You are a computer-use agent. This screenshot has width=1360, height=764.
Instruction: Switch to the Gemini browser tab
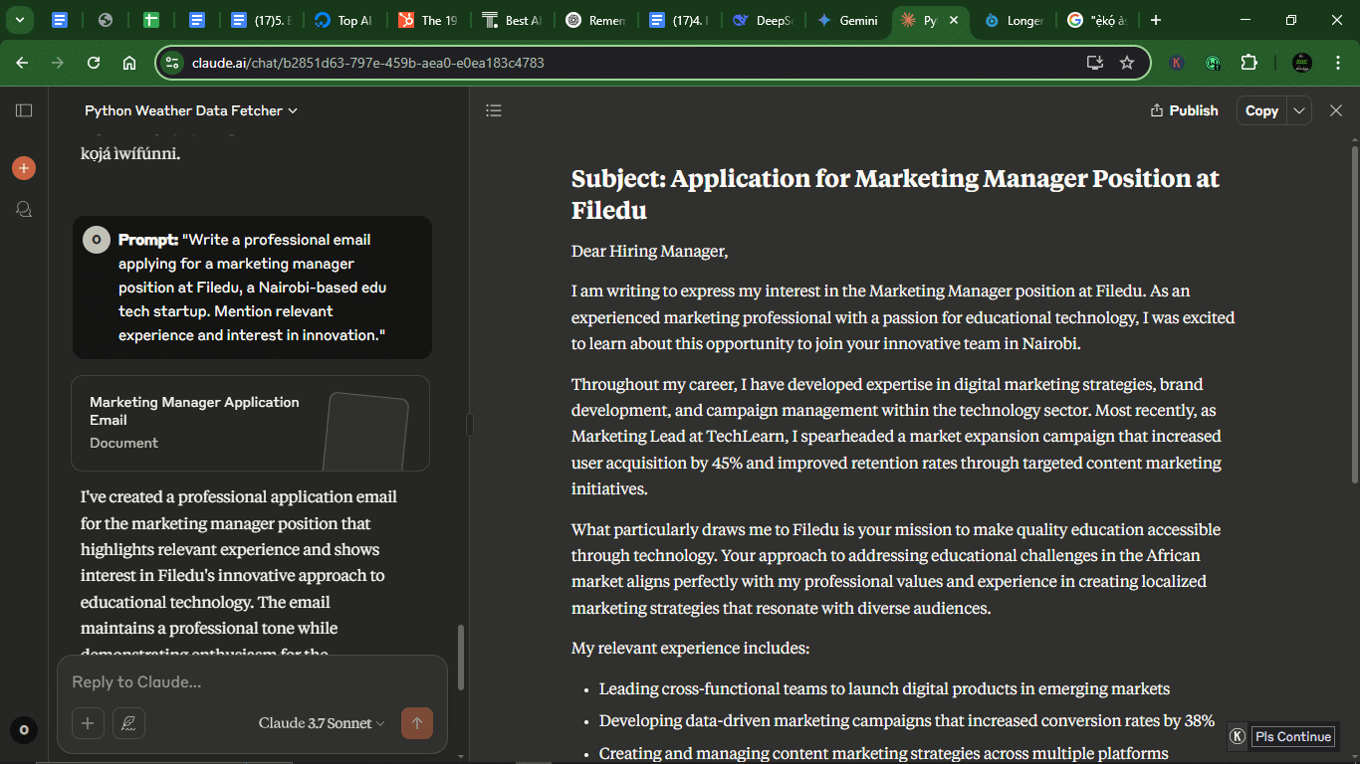coord(847,20)
